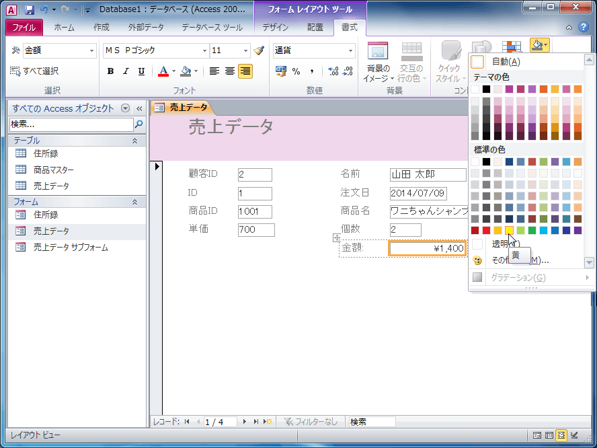
Task: Switch to the デザイン ribbon tab
Action: coord(275,28)
